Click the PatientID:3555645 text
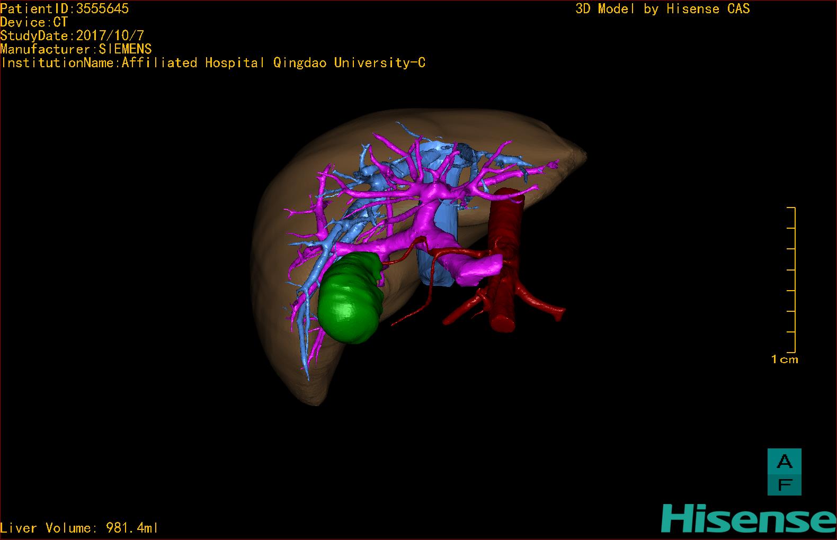 coord(64,8)
